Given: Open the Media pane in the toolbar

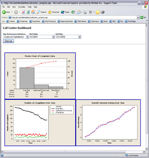Looking at the screenshot, I should [x=65, y=12].
